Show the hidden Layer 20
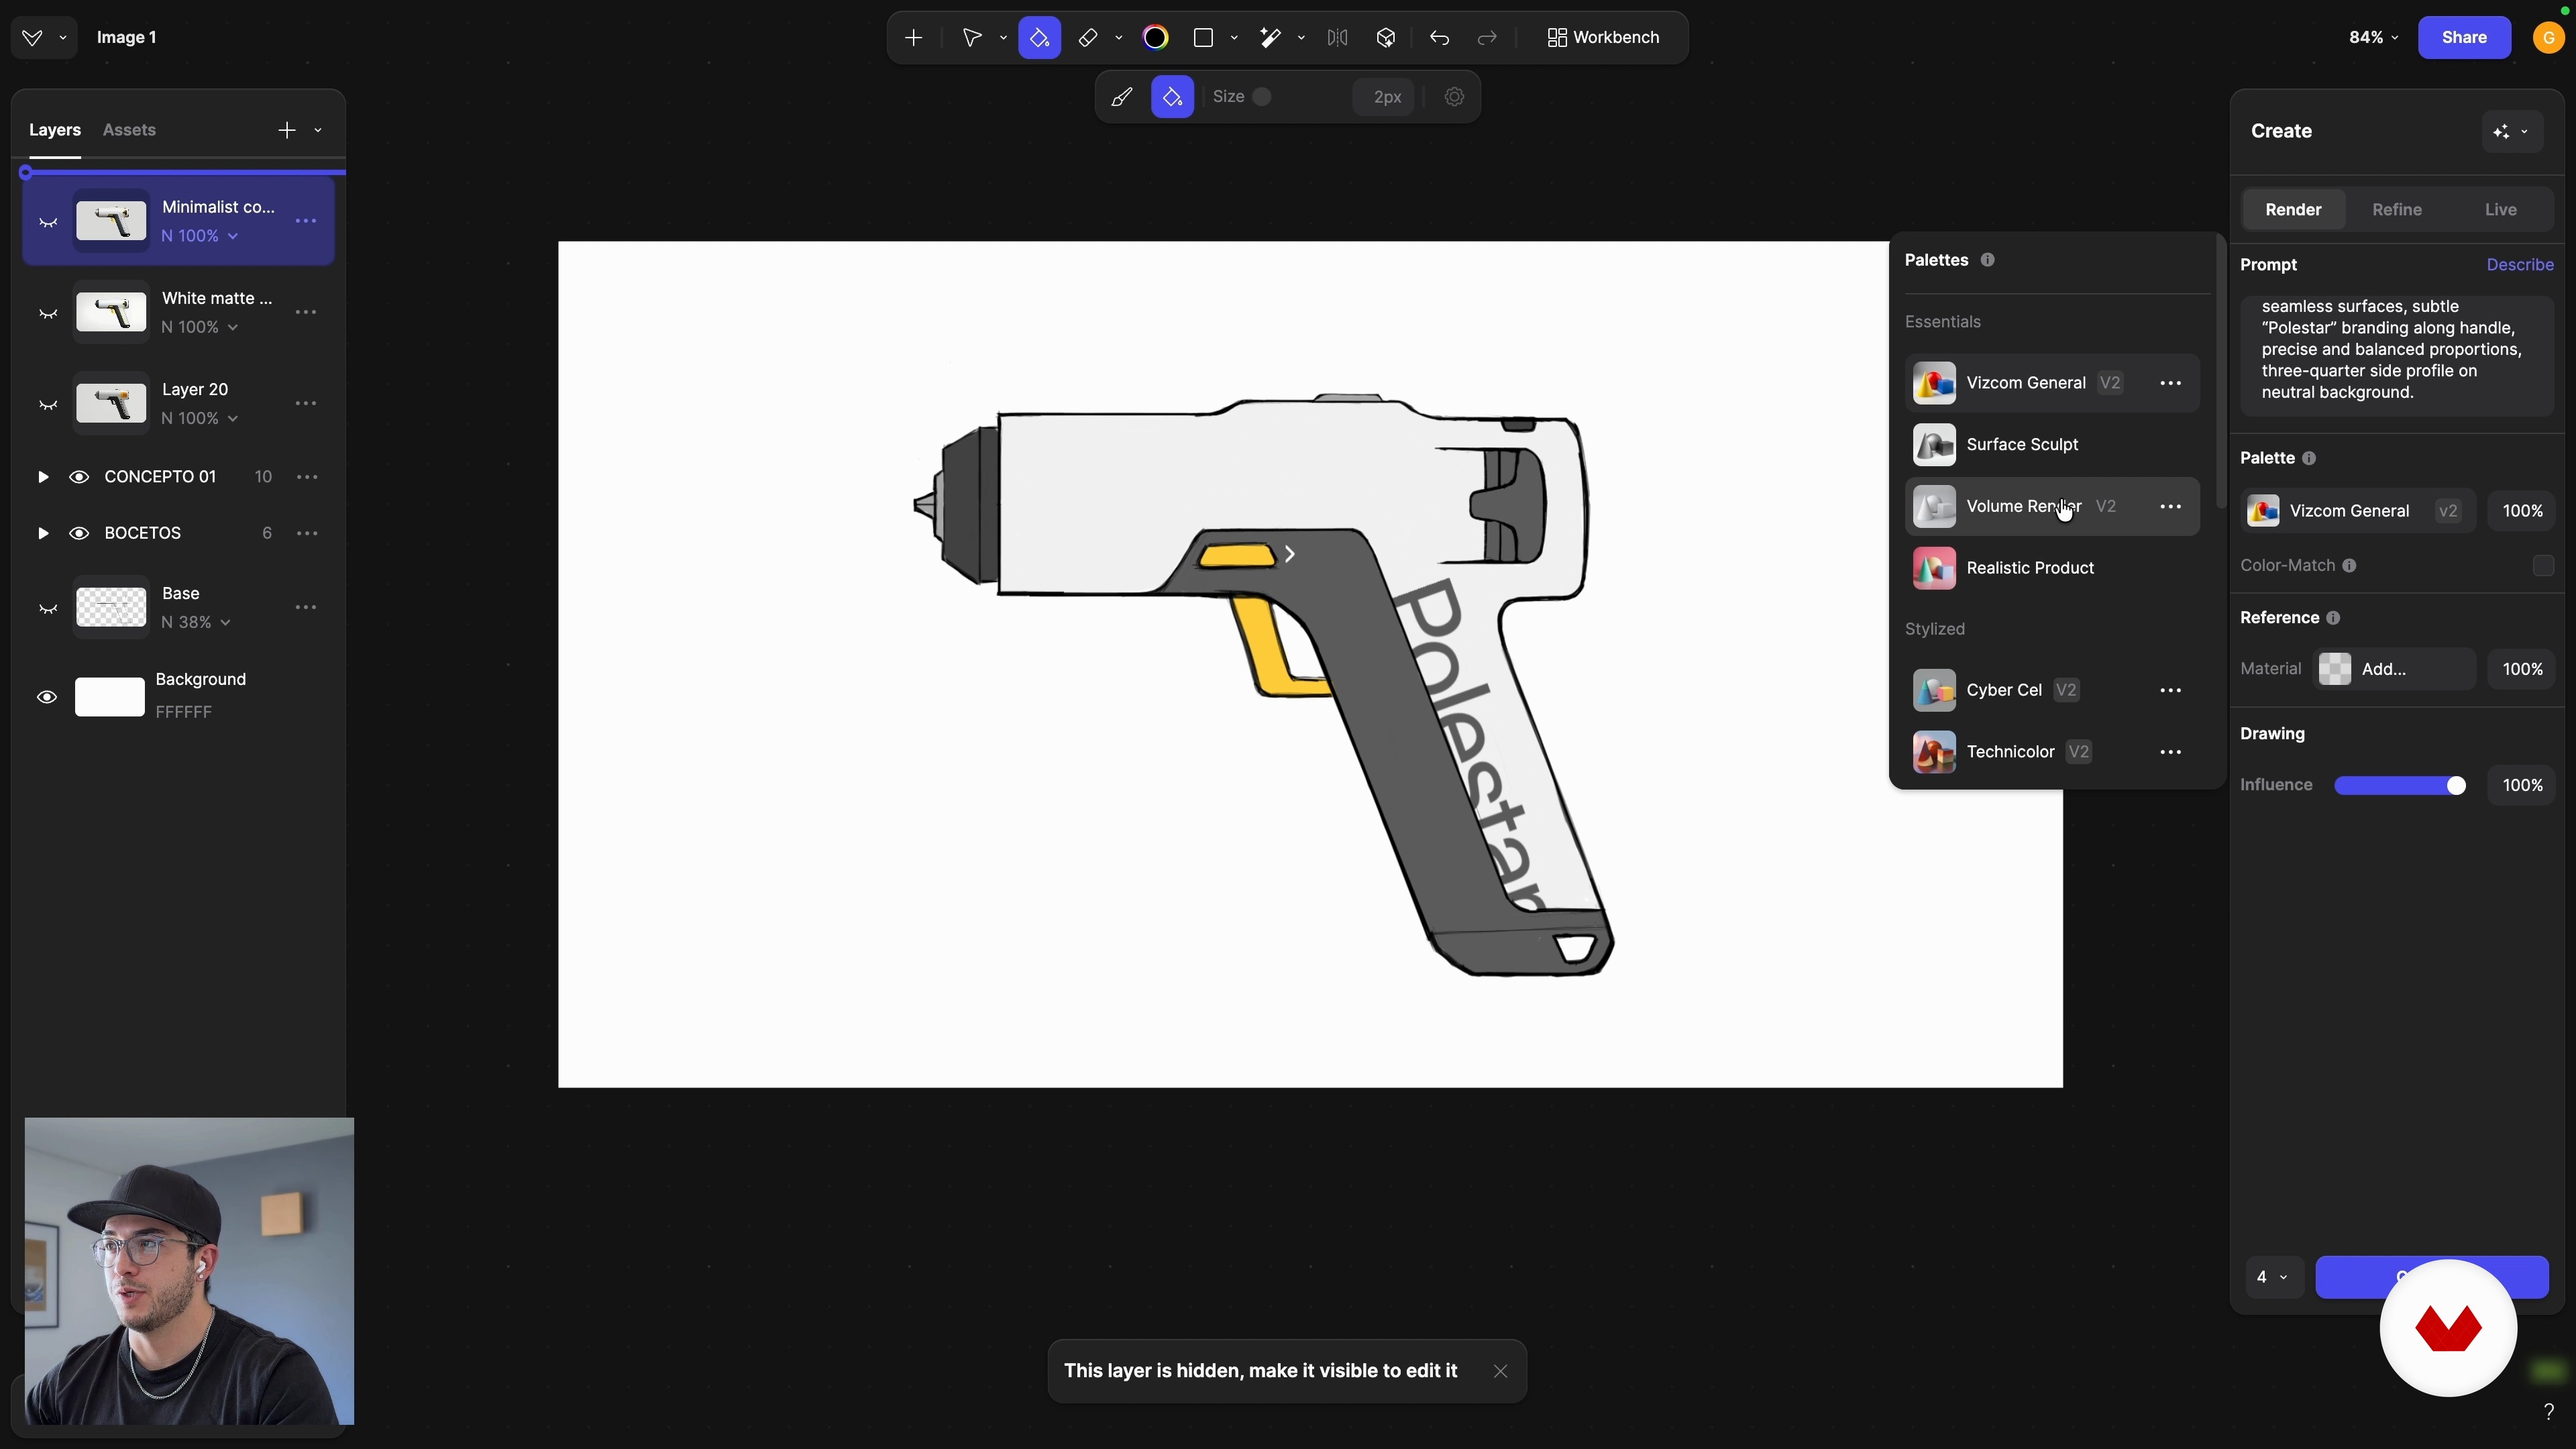2576x1449 pixels. [47, 405]
